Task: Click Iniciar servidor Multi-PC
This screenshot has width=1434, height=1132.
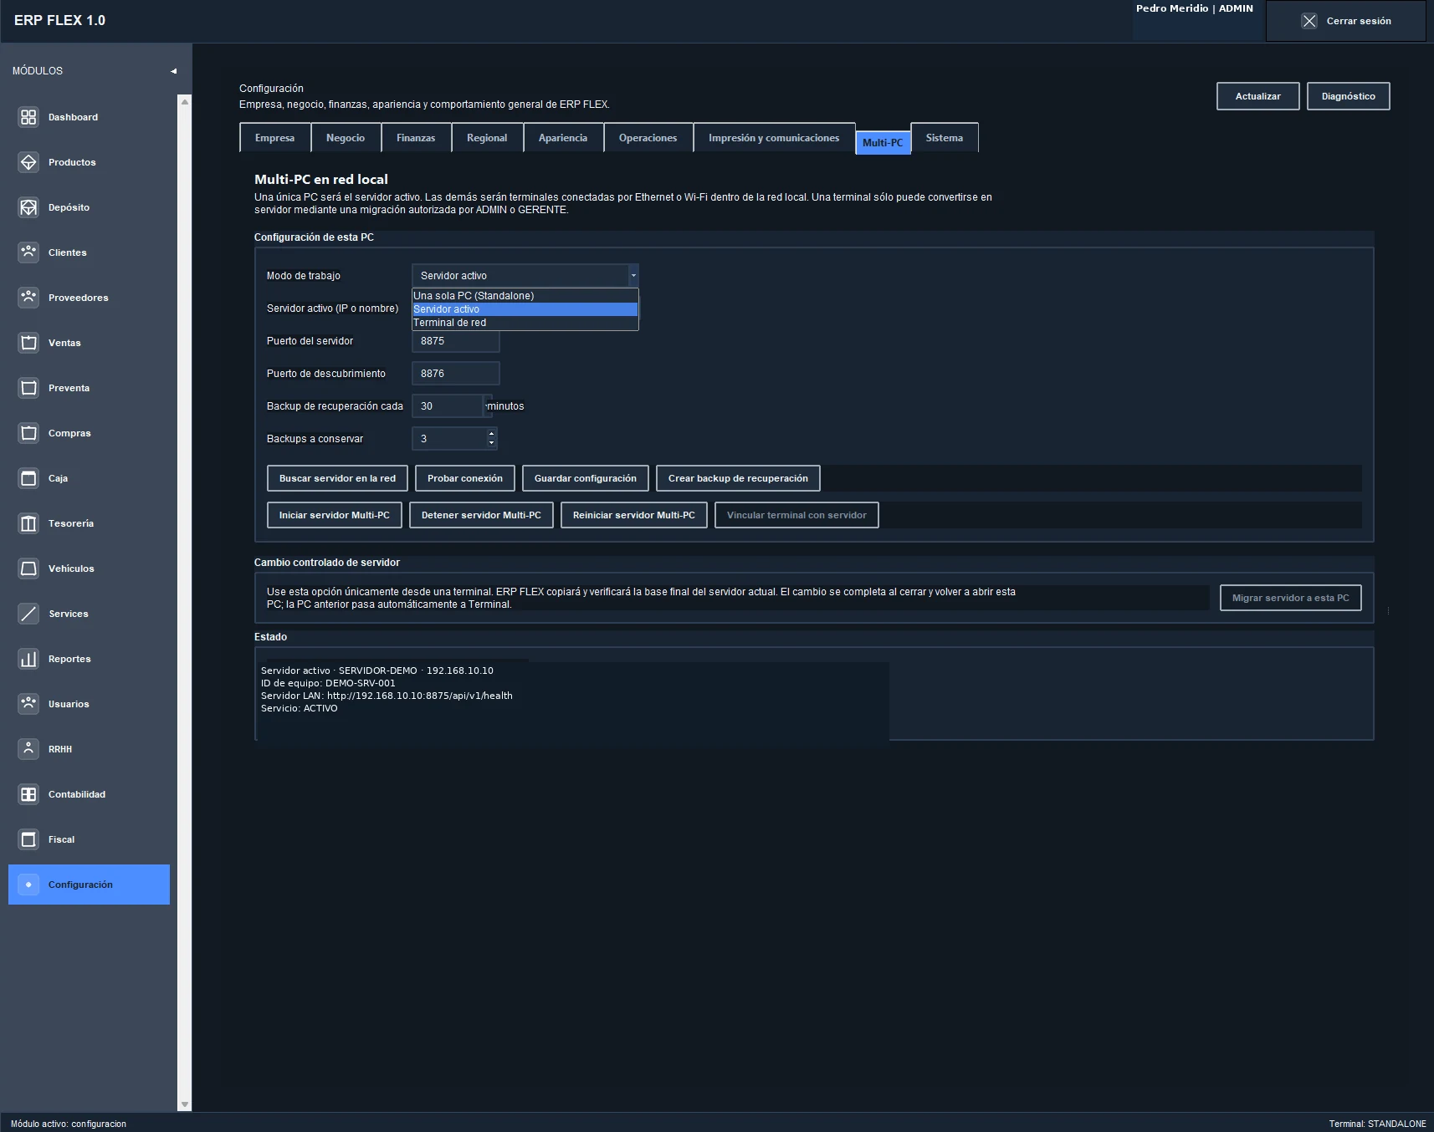Action: 335,515
